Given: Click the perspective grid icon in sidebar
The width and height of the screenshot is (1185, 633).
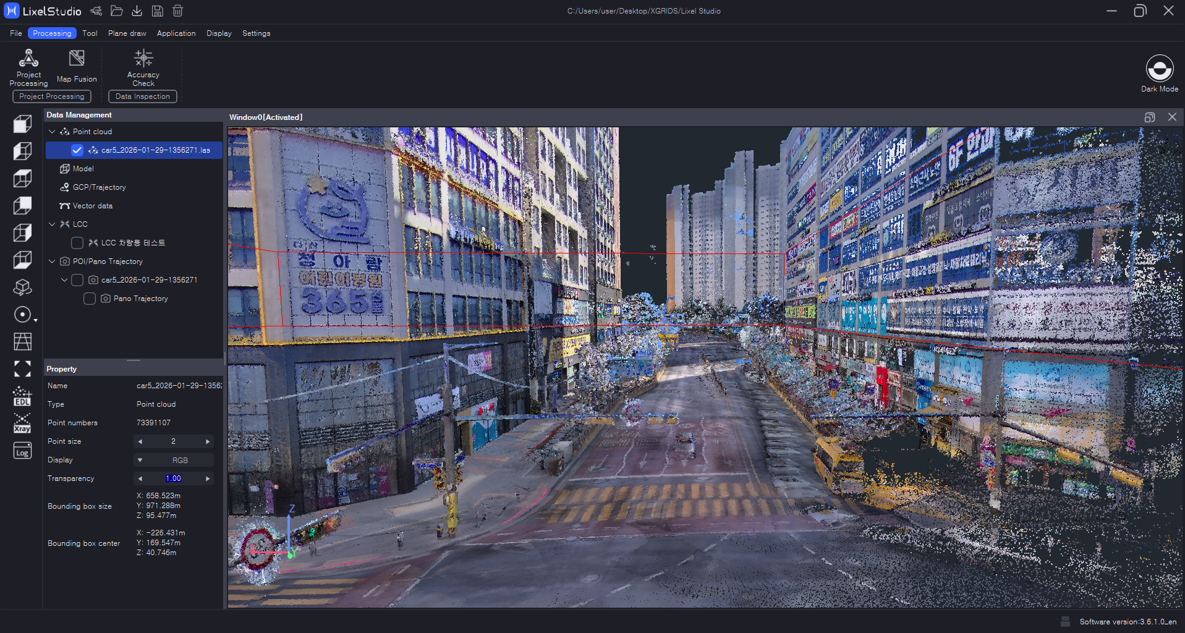Looking at the screenshot, I should click(23, 341).
